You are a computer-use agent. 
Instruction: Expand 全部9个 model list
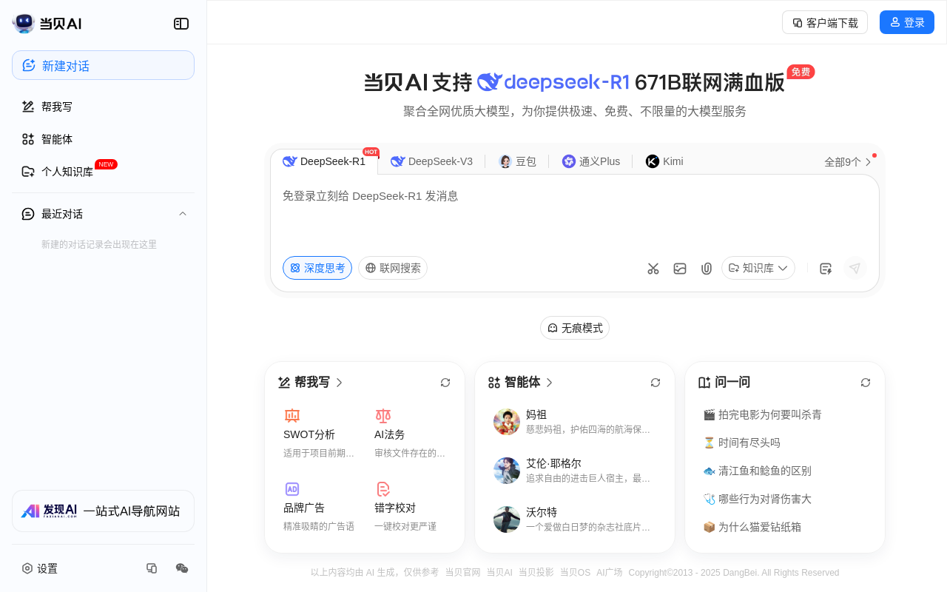click(x=848, y=162)
